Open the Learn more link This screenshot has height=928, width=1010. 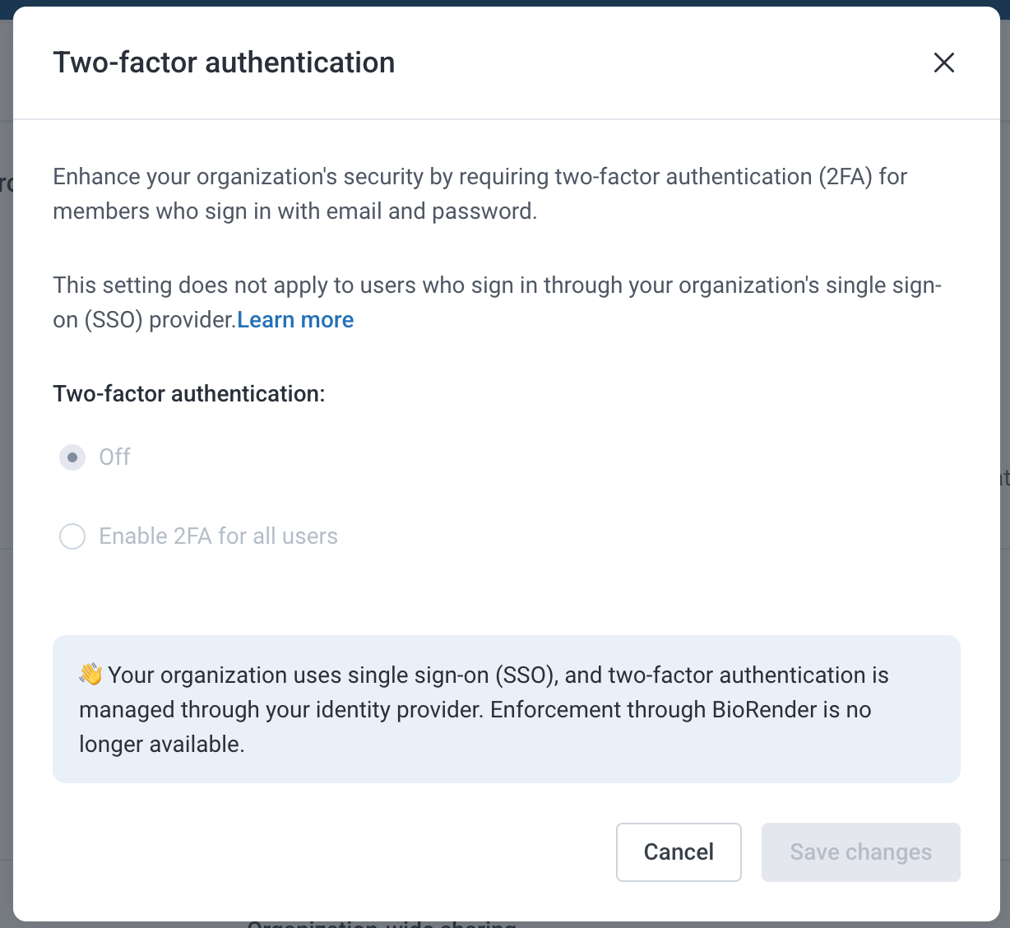(x=295, y=320)
